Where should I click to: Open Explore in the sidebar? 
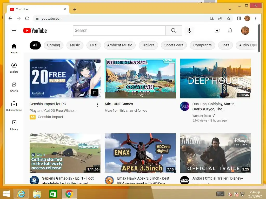coord(14,68)
